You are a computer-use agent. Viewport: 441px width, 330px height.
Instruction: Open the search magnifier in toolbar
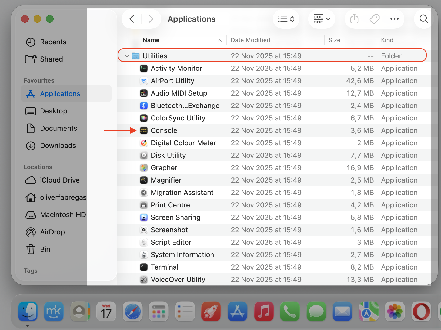[x=424, y=19]
